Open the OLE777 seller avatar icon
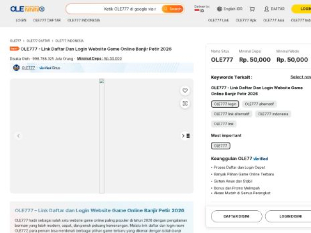 [x=16, y=68]
